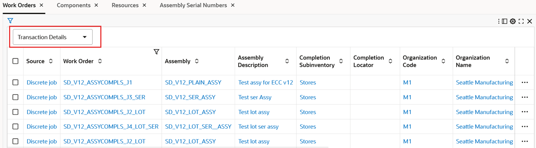536x148 pixels.
Task: Open assembly SD_V12_SER_ASSY link
Action: (190, 97)
